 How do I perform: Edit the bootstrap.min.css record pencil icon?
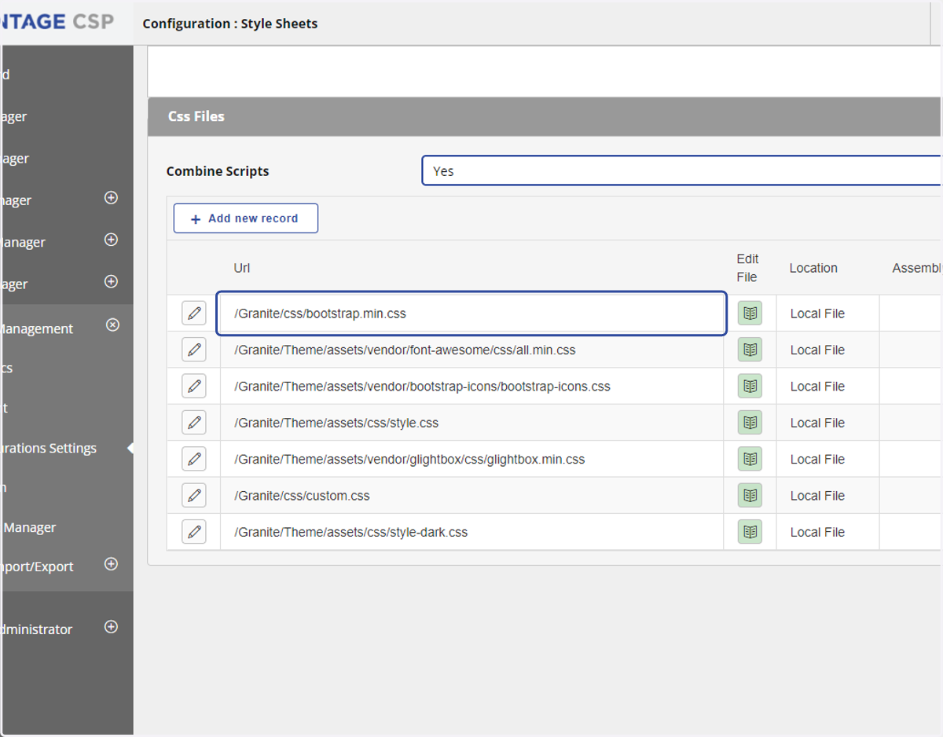tap(194, 313)
